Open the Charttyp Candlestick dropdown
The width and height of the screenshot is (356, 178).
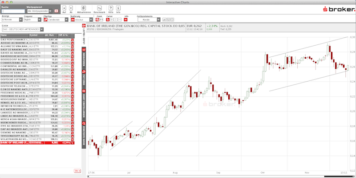pyautogui.click(x=56, y=20)
